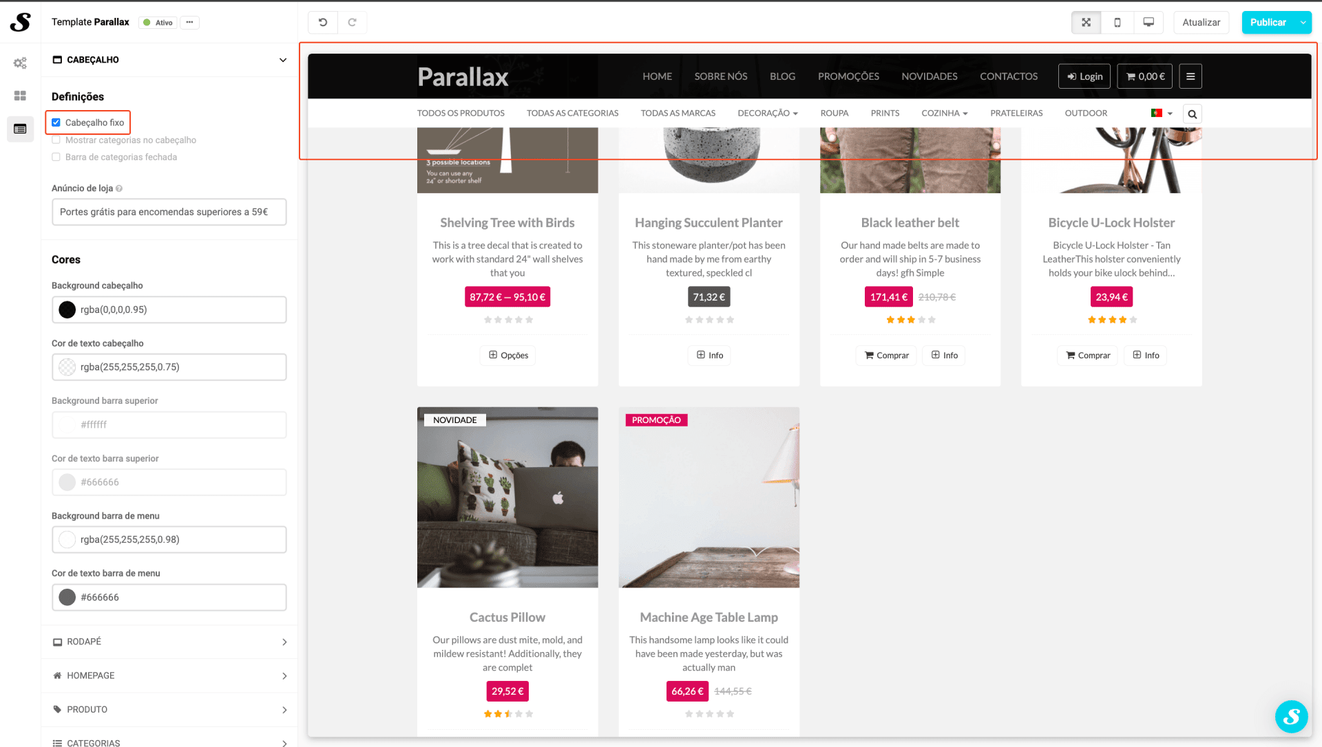Screen dimensions: 1322x747
Task: Uncheck the Cabeçalho fixo checkbox
Action: [56, 122]
